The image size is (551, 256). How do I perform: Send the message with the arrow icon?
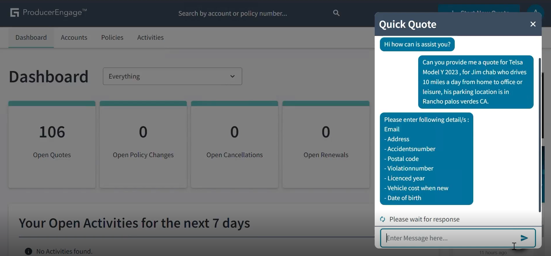[x=524, y=238]
